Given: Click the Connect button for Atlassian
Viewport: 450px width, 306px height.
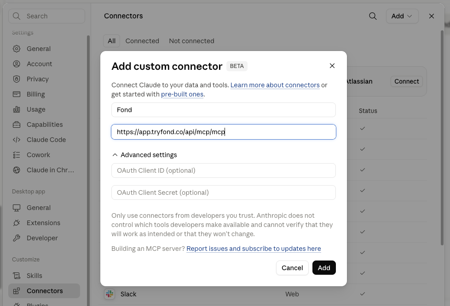Looking at the screenshot, I should (x=407, y=81).
